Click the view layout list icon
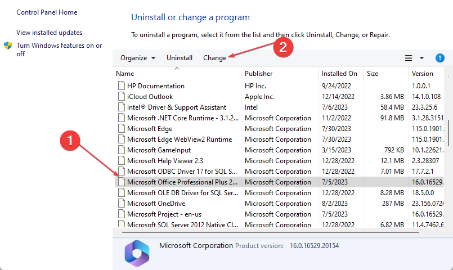453x270 pixels. 408,58
